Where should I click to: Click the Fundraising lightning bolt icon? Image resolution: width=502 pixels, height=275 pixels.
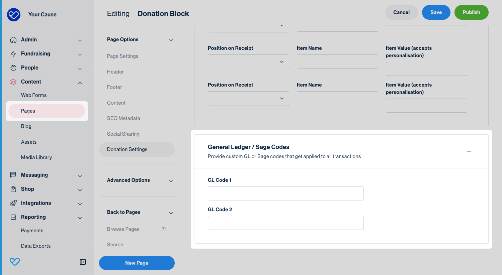click(13, 54)
